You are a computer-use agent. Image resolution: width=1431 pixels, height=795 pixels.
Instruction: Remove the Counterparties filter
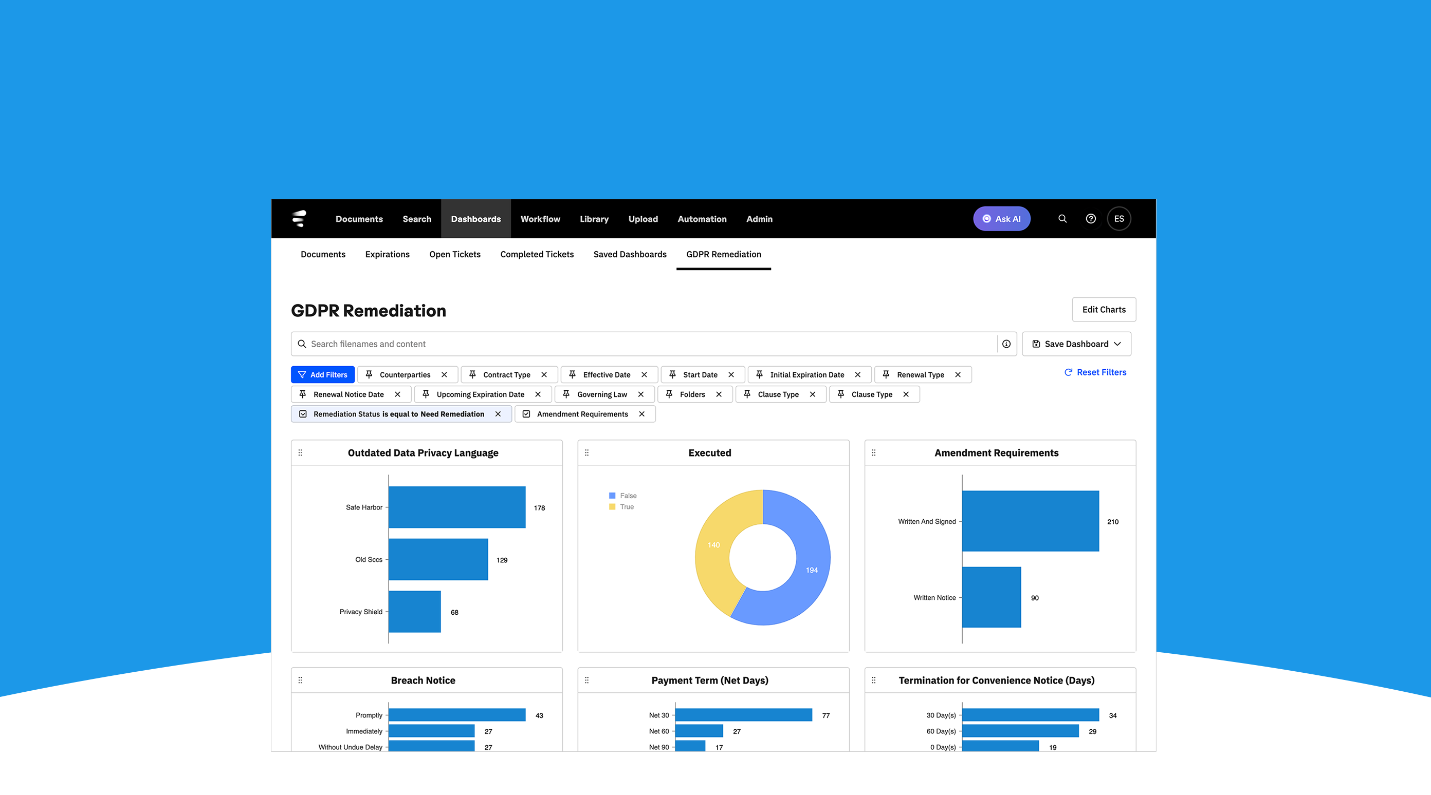click(445, 375)
